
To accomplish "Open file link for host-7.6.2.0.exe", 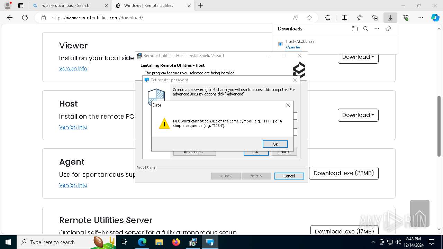I will 293,47.
